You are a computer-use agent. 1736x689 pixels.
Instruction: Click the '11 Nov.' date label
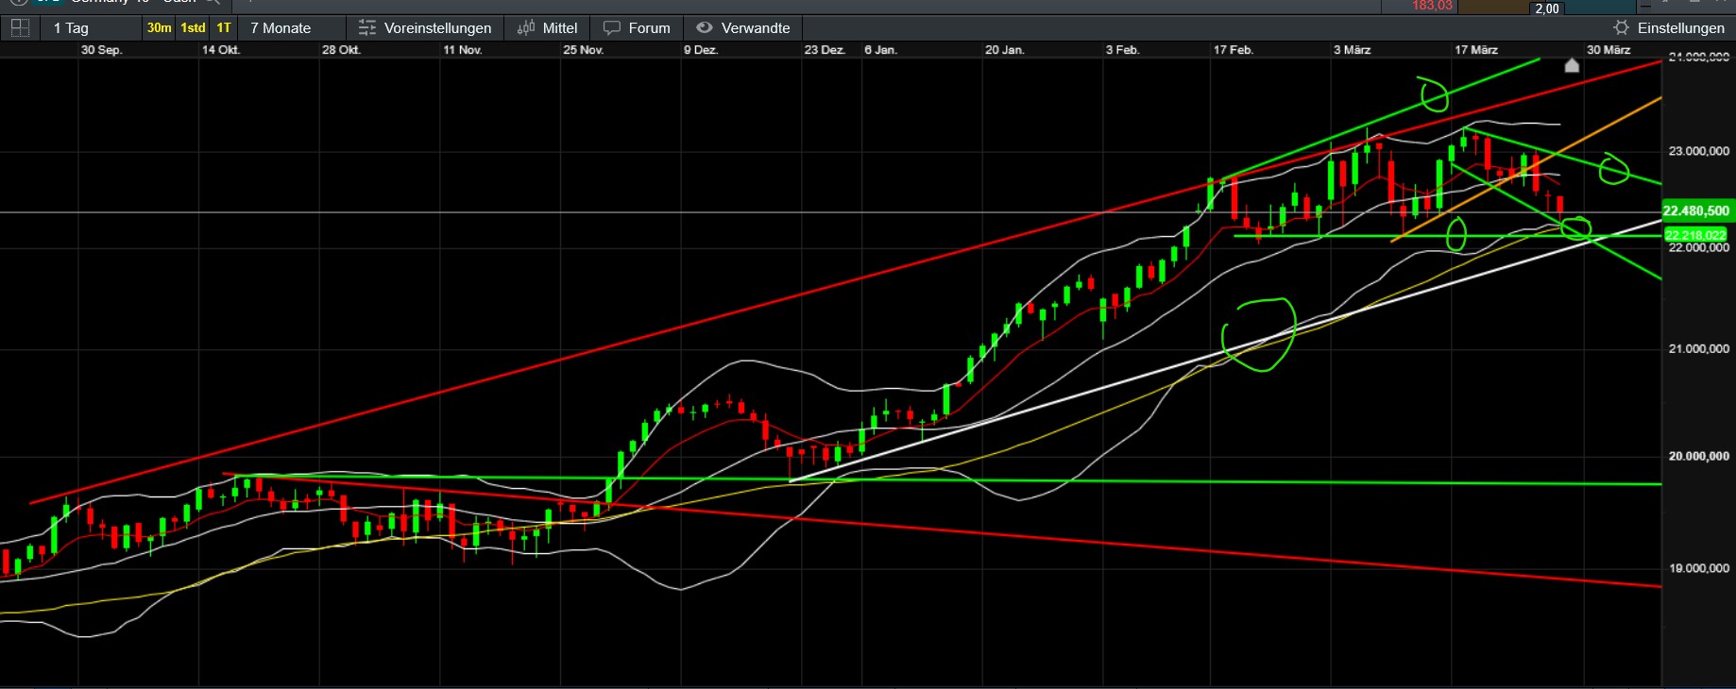(463, 50)
